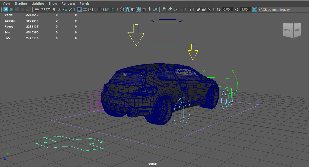Toggle Wireframe on Shaded display

pos(138,9)
